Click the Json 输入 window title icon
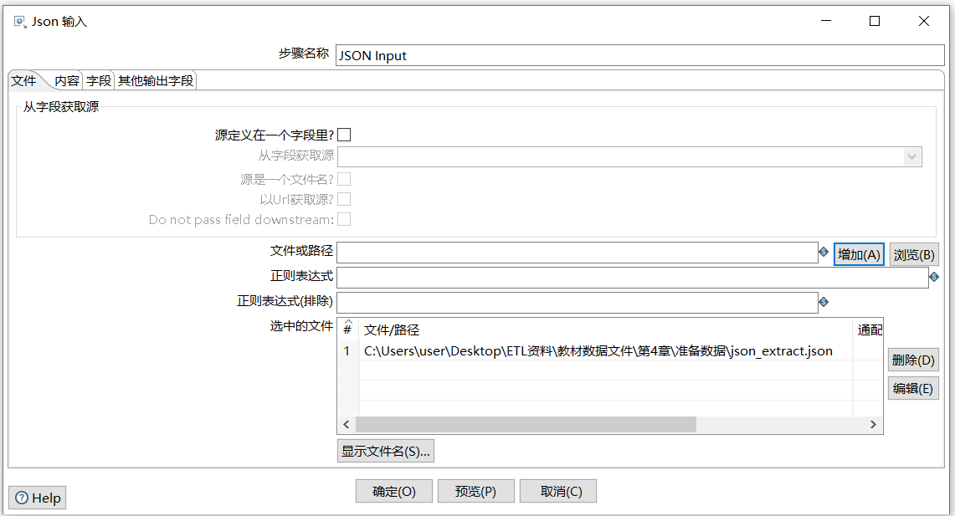Viewport: 955px width, 516px height. click(x=20, y=22)
